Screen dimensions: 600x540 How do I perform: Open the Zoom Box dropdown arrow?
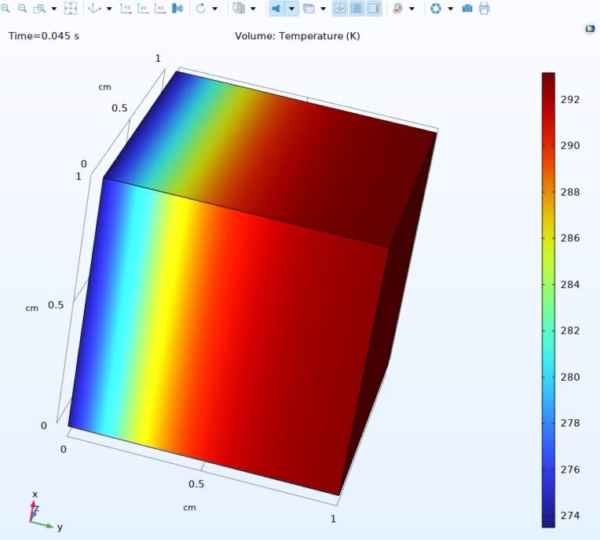click(x=54, y=9)
